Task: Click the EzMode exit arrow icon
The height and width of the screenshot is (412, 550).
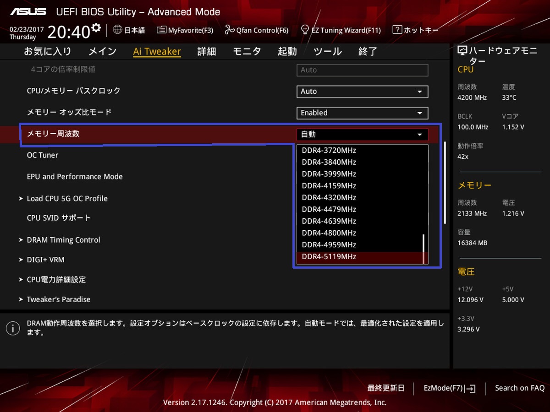Action: 470,389
